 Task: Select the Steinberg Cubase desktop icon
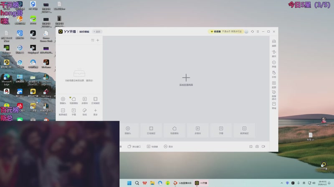(46, 94)
